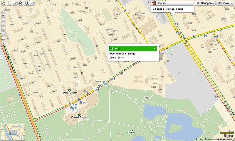The height and width of the screenshot is (141, 235).
Task: Activate the magnifier zoom-to-area tool
Action: pyautogui.click(x=9, y=3)
